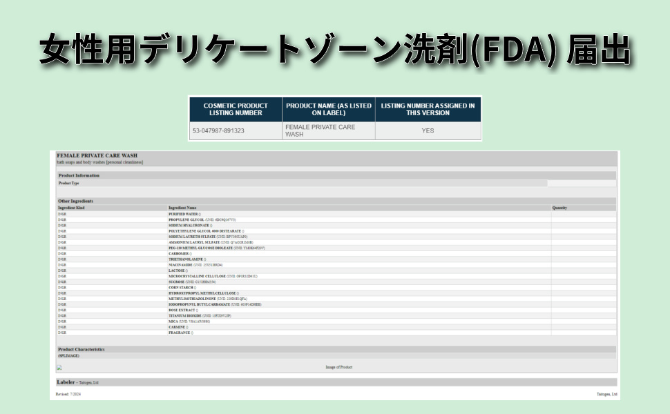Click the Quantity column heading
This screenshot has height=414, width=670.
(x=559, y=208)
